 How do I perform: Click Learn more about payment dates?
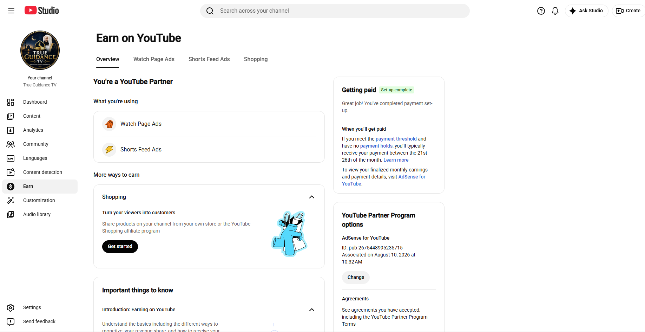click(x=396, y=160)
